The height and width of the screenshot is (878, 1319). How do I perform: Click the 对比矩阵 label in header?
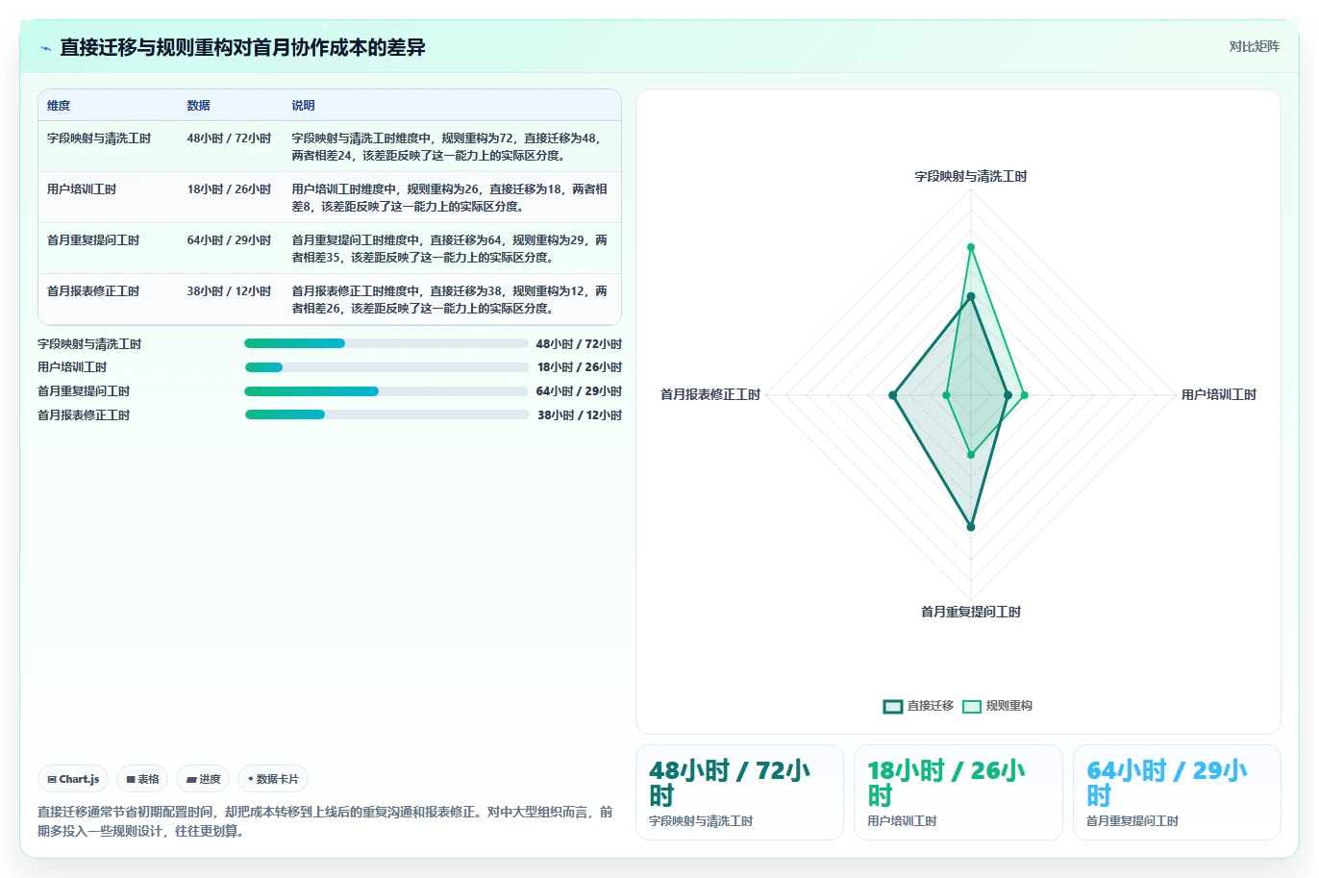[x=1254, y=46]
